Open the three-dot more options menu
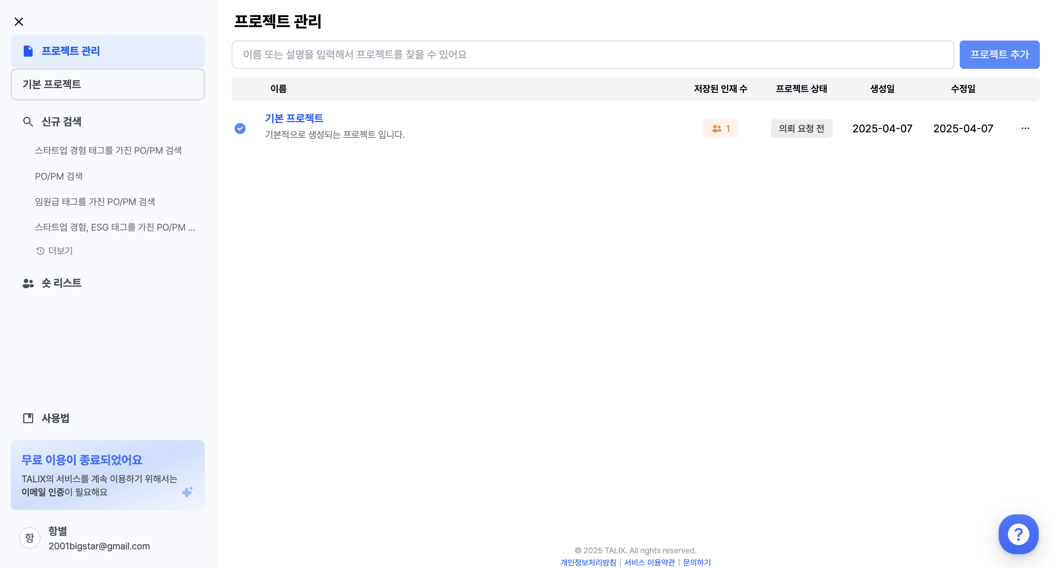 click(1025, 128)
